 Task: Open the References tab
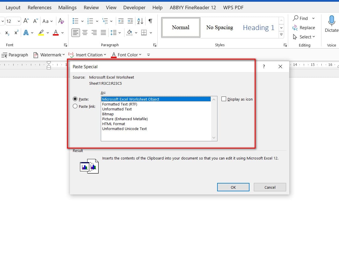pyautogui.click(x=40, y=8)
